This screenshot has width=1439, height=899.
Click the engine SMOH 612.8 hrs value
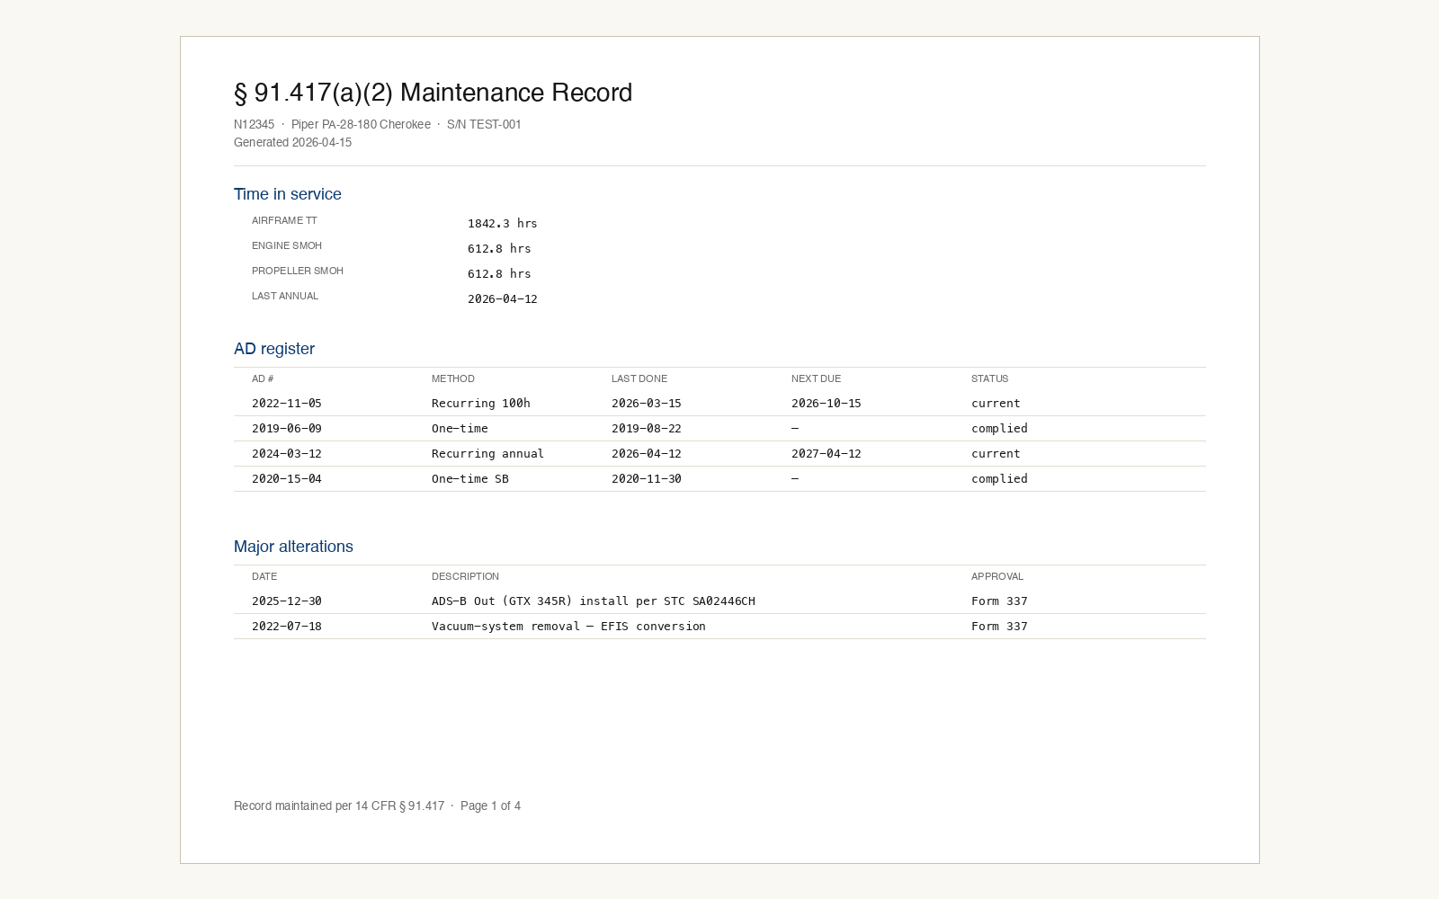(x=499, y=248)
